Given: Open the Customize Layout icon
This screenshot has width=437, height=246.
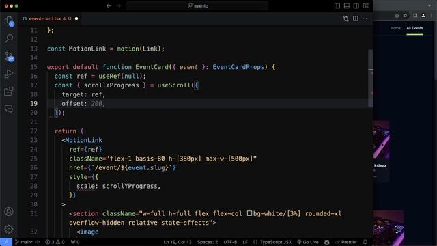Looking at the screenshot, I should [366, 6].
